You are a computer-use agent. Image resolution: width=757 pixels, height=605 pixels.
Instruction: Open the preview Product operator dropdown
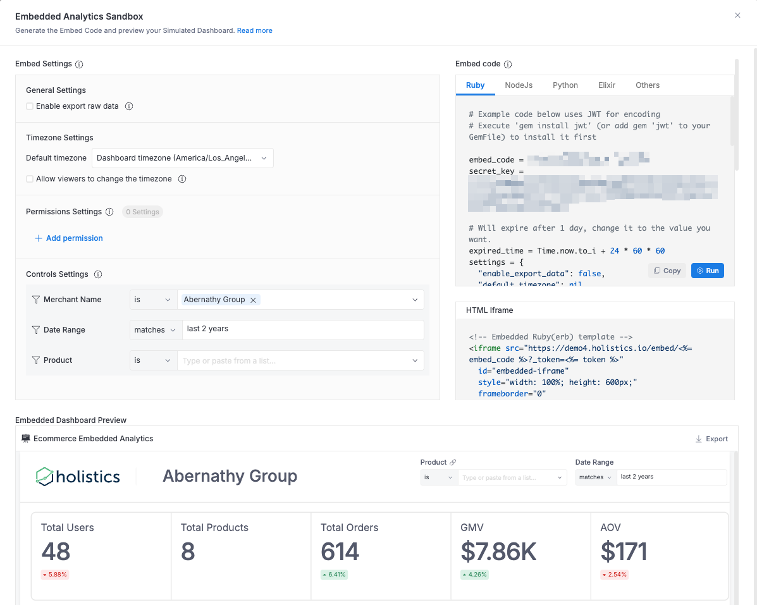point(438,478)
